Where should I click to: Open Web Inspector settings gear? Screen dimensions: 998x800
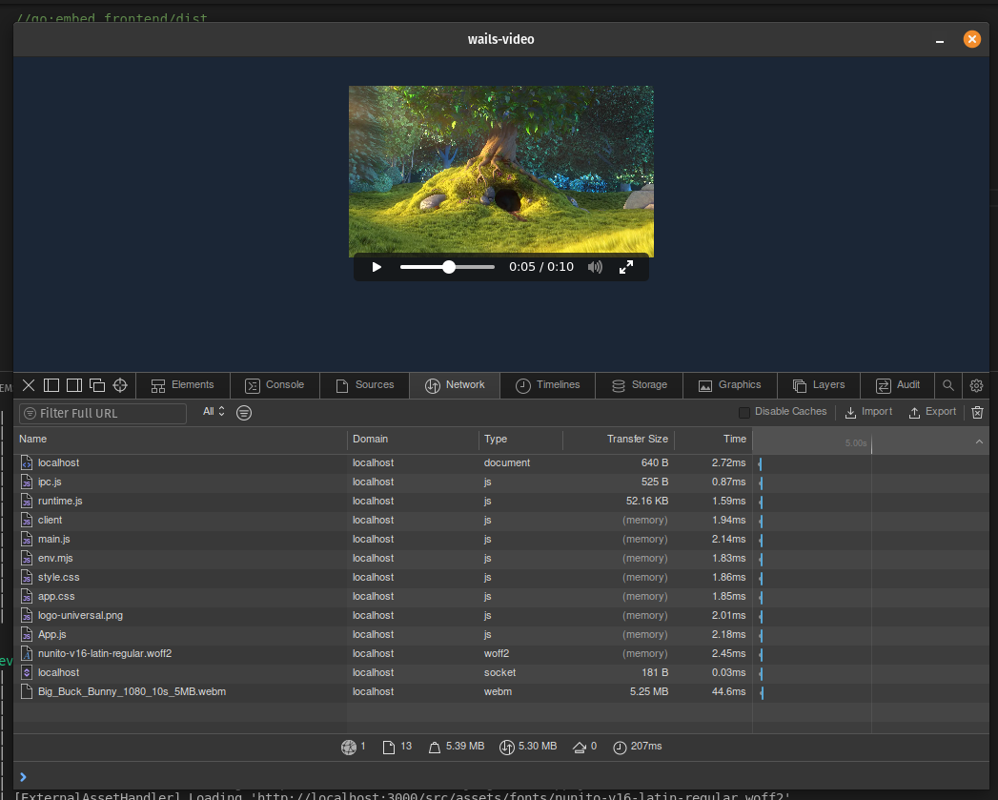click(976, 385)
